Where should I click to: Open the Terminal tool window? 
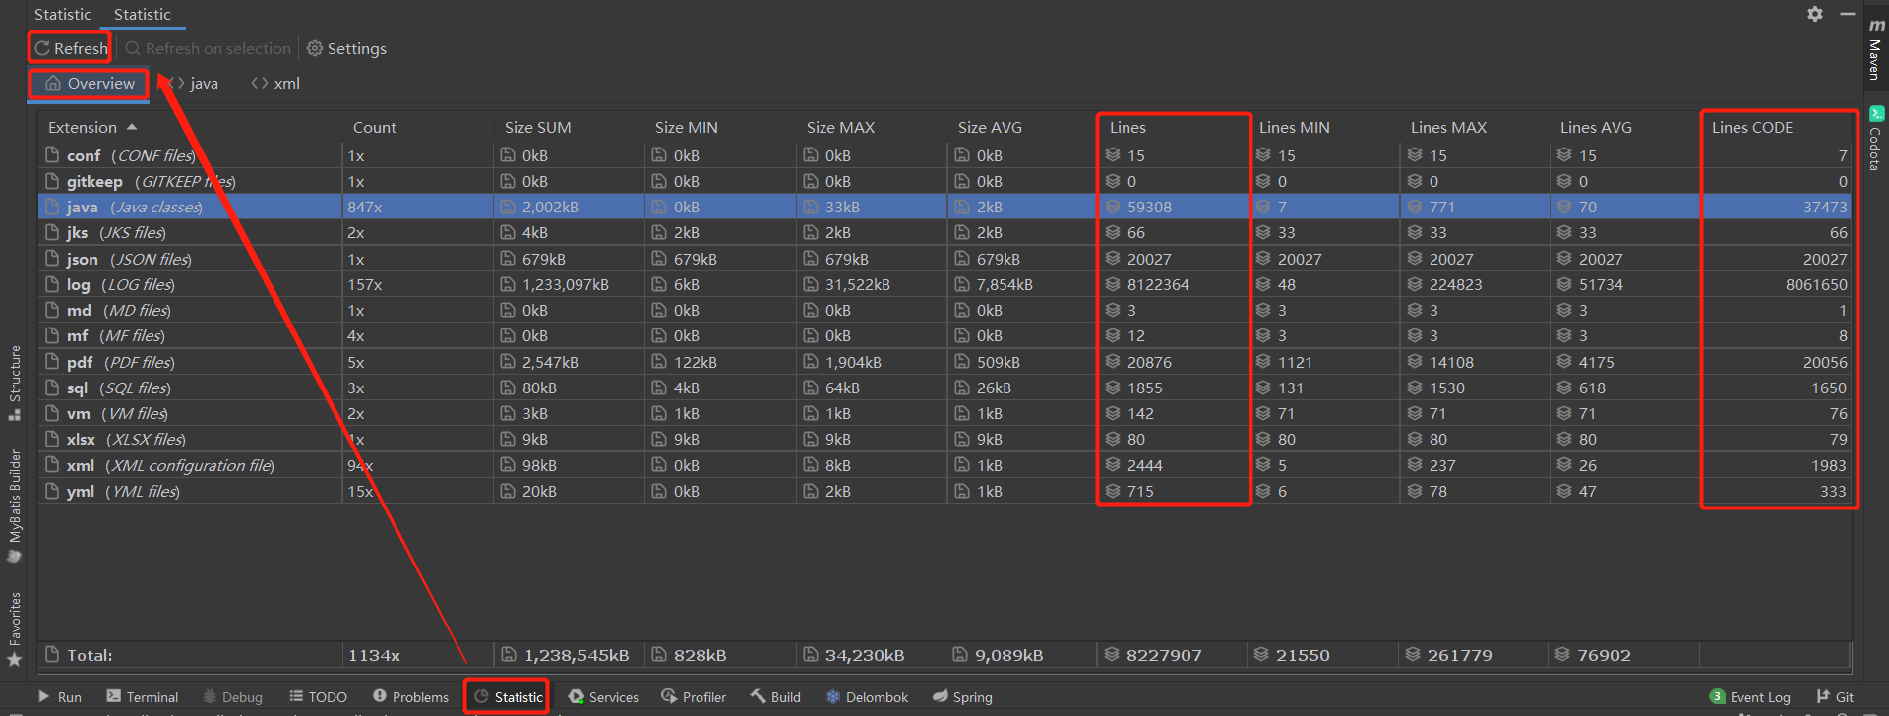click(142, 697)
